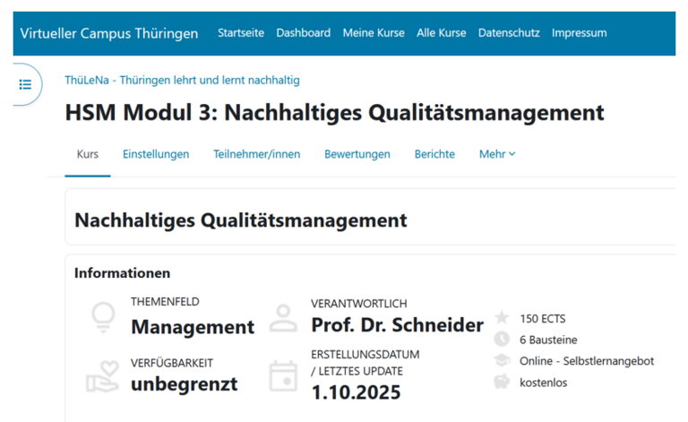Click the 150 ECTS text
The image size is (688, 422).
tap(543, 319)
